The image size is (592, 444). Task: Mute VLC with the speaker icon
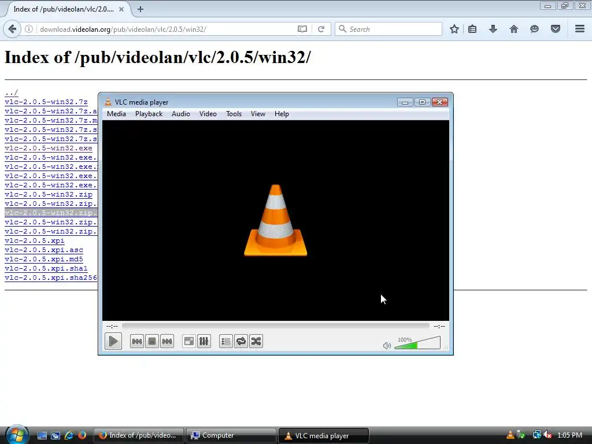click(x=387, y=346)
